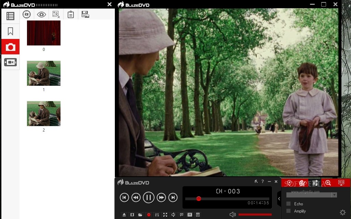Mute audio using the speaker next to the volume bar
Viewport: 351px width, 219px height.
tap(233, 215)
